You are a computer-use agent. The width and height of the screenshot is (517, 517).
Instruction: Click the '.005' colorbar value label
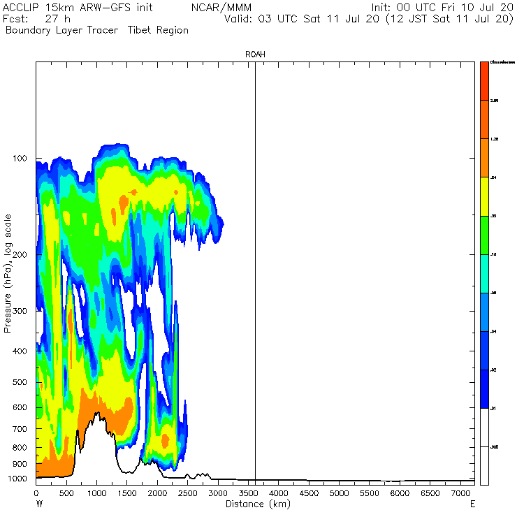click(x=494, y=447)
